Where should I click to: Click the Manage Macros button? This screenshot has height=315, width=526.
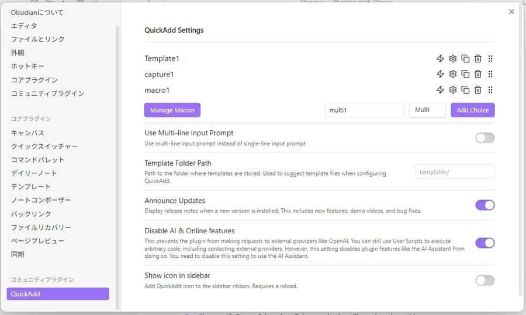point(172,110)
